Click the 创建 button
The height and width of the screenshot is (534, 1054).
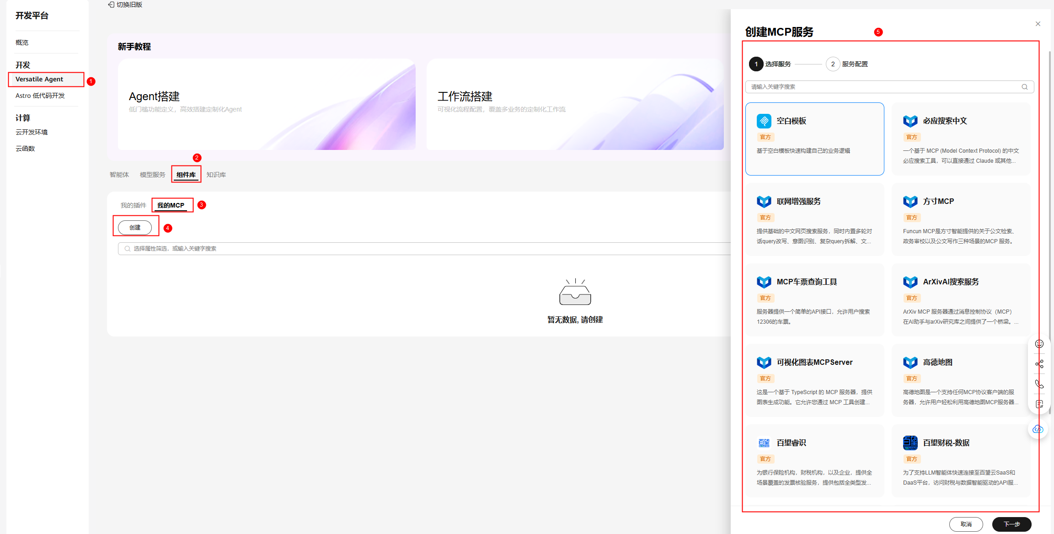[135, 227]
